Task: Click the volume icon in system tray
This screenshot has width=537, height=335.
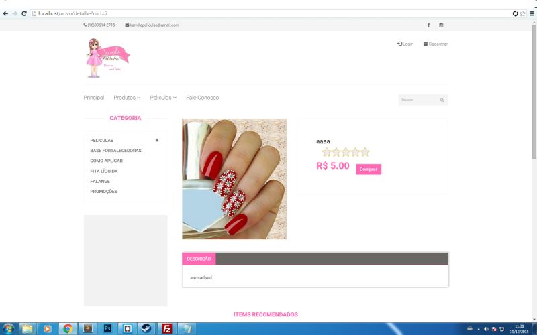Action: click(486, 329)
